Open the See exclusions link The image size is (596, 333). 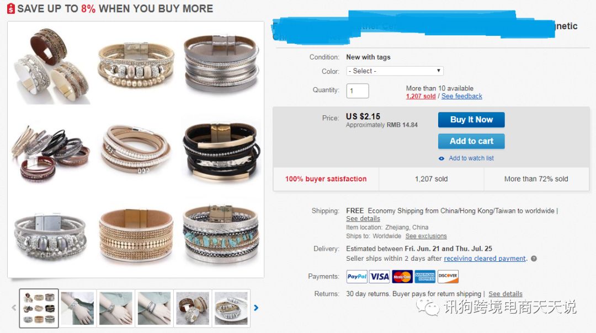click(x=425, y=236)
